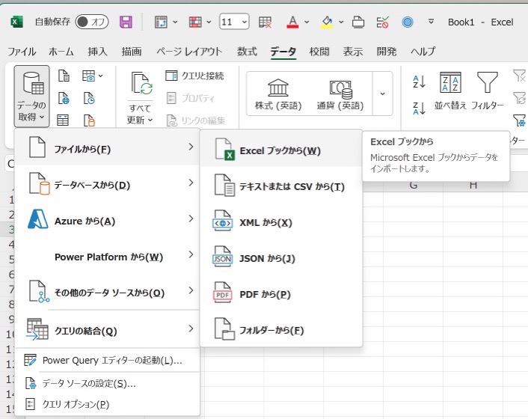
Task: Choose テキストまたは CSV から(T)
Action: point(281,186)
